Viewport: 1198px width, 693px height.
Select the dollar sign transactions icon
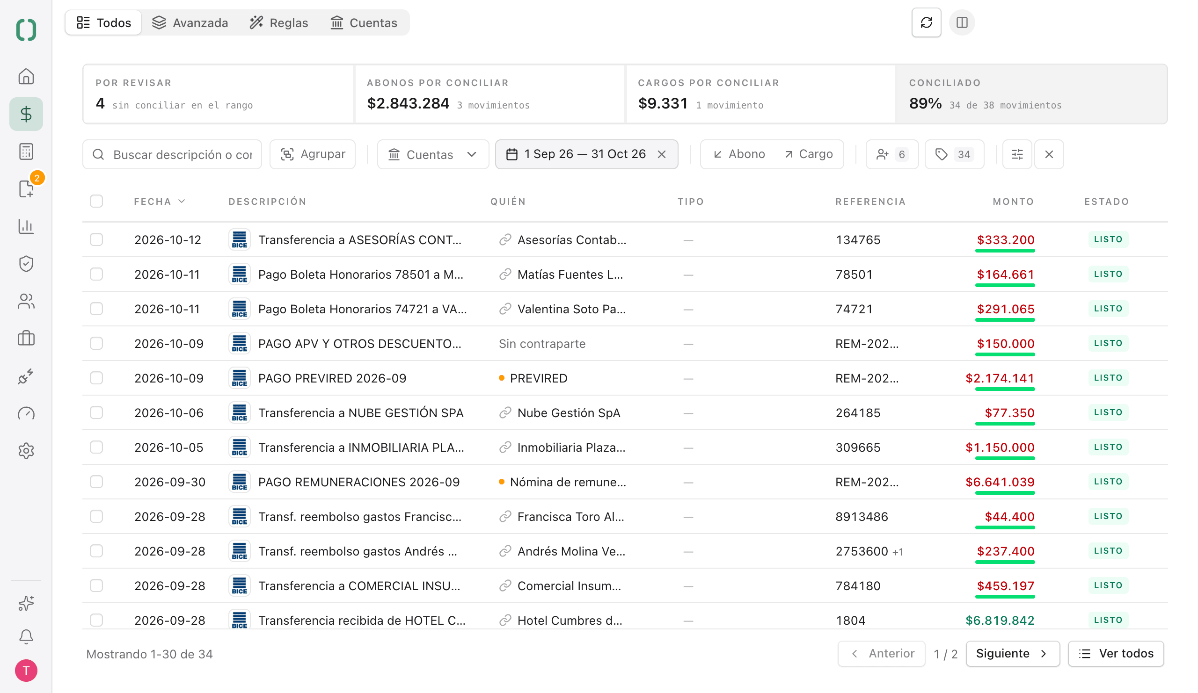click(26, 114)
